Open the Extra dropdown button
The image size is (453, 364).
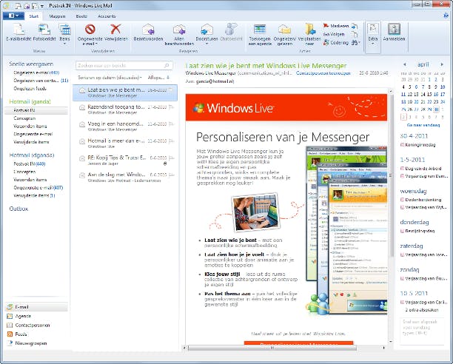click(x=372, y=37)
